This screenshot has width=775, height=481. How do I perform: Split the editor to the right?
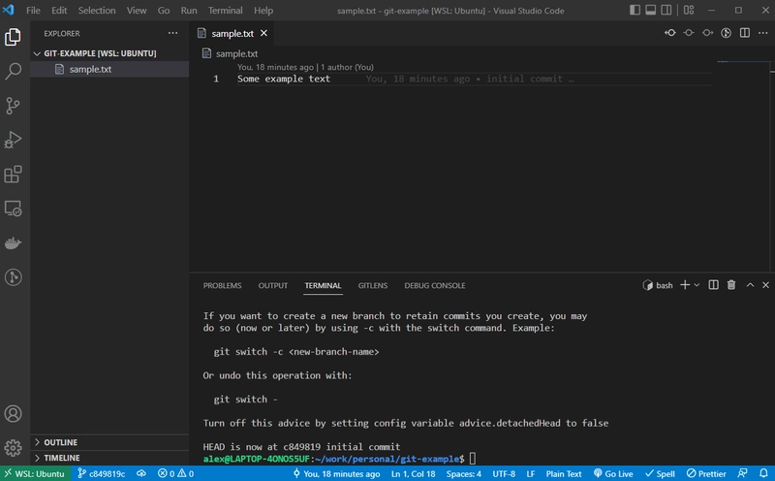point(744,33)
